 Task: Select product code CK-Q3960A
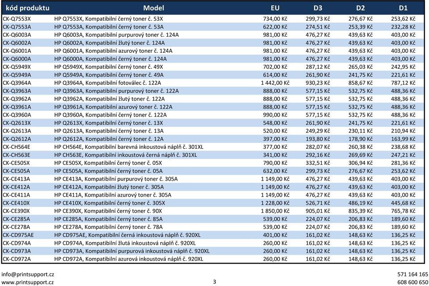(x=17, y=115)
